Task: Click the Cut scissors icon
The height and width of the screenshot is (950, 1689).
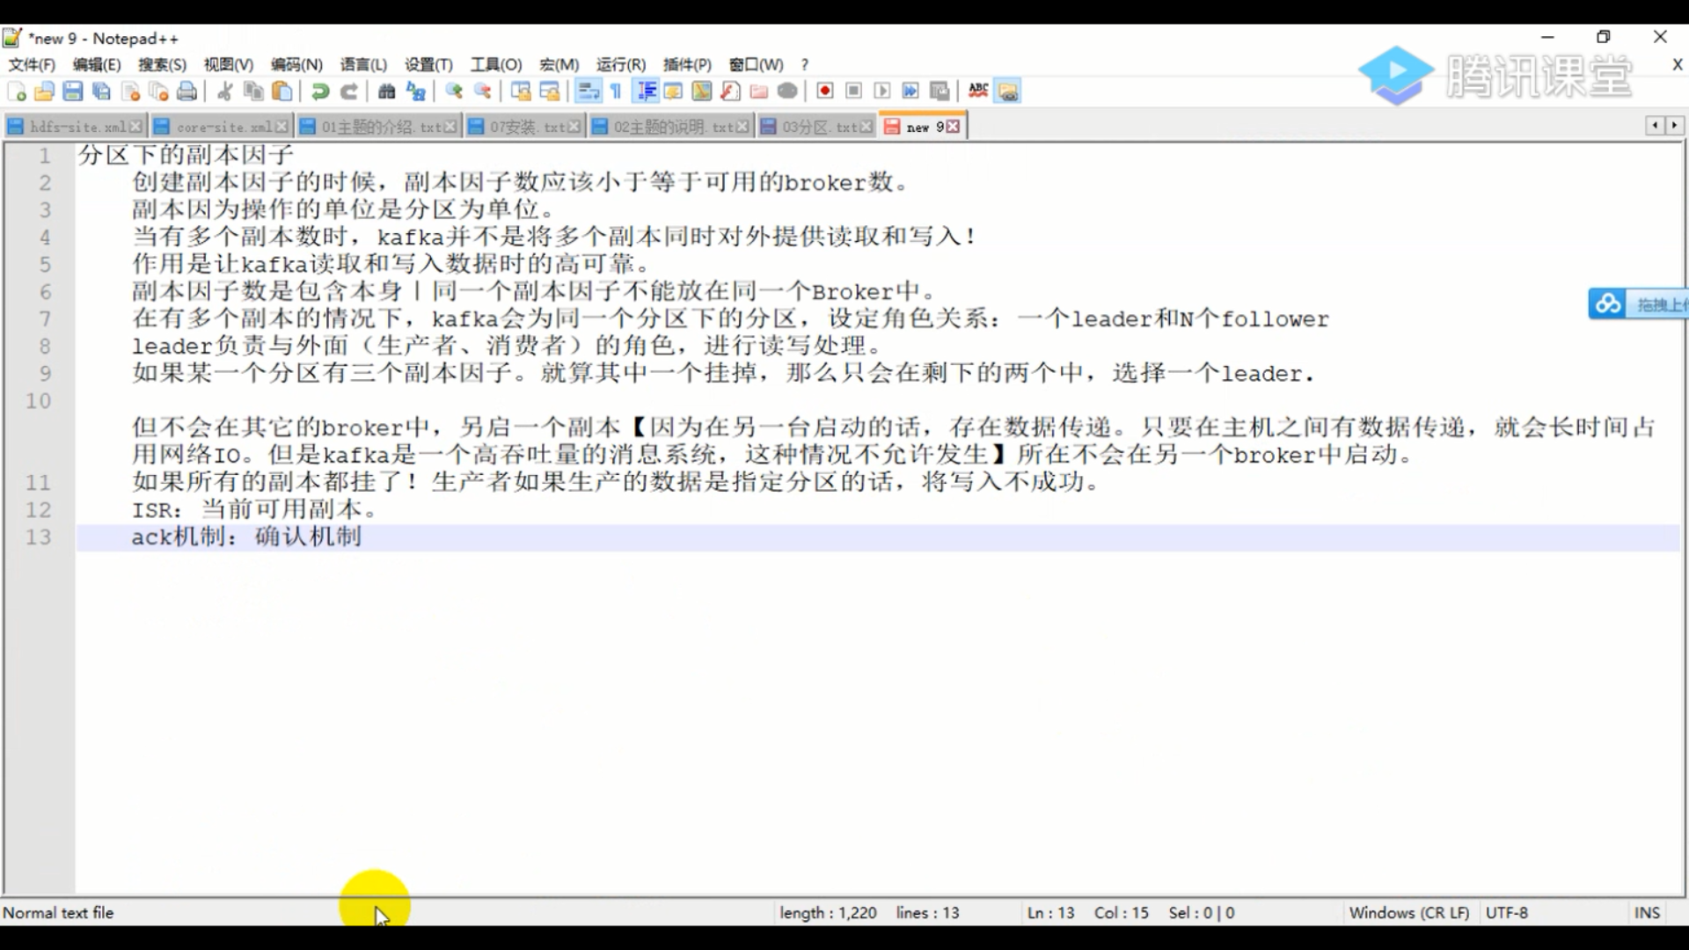Action: [225, 91]
